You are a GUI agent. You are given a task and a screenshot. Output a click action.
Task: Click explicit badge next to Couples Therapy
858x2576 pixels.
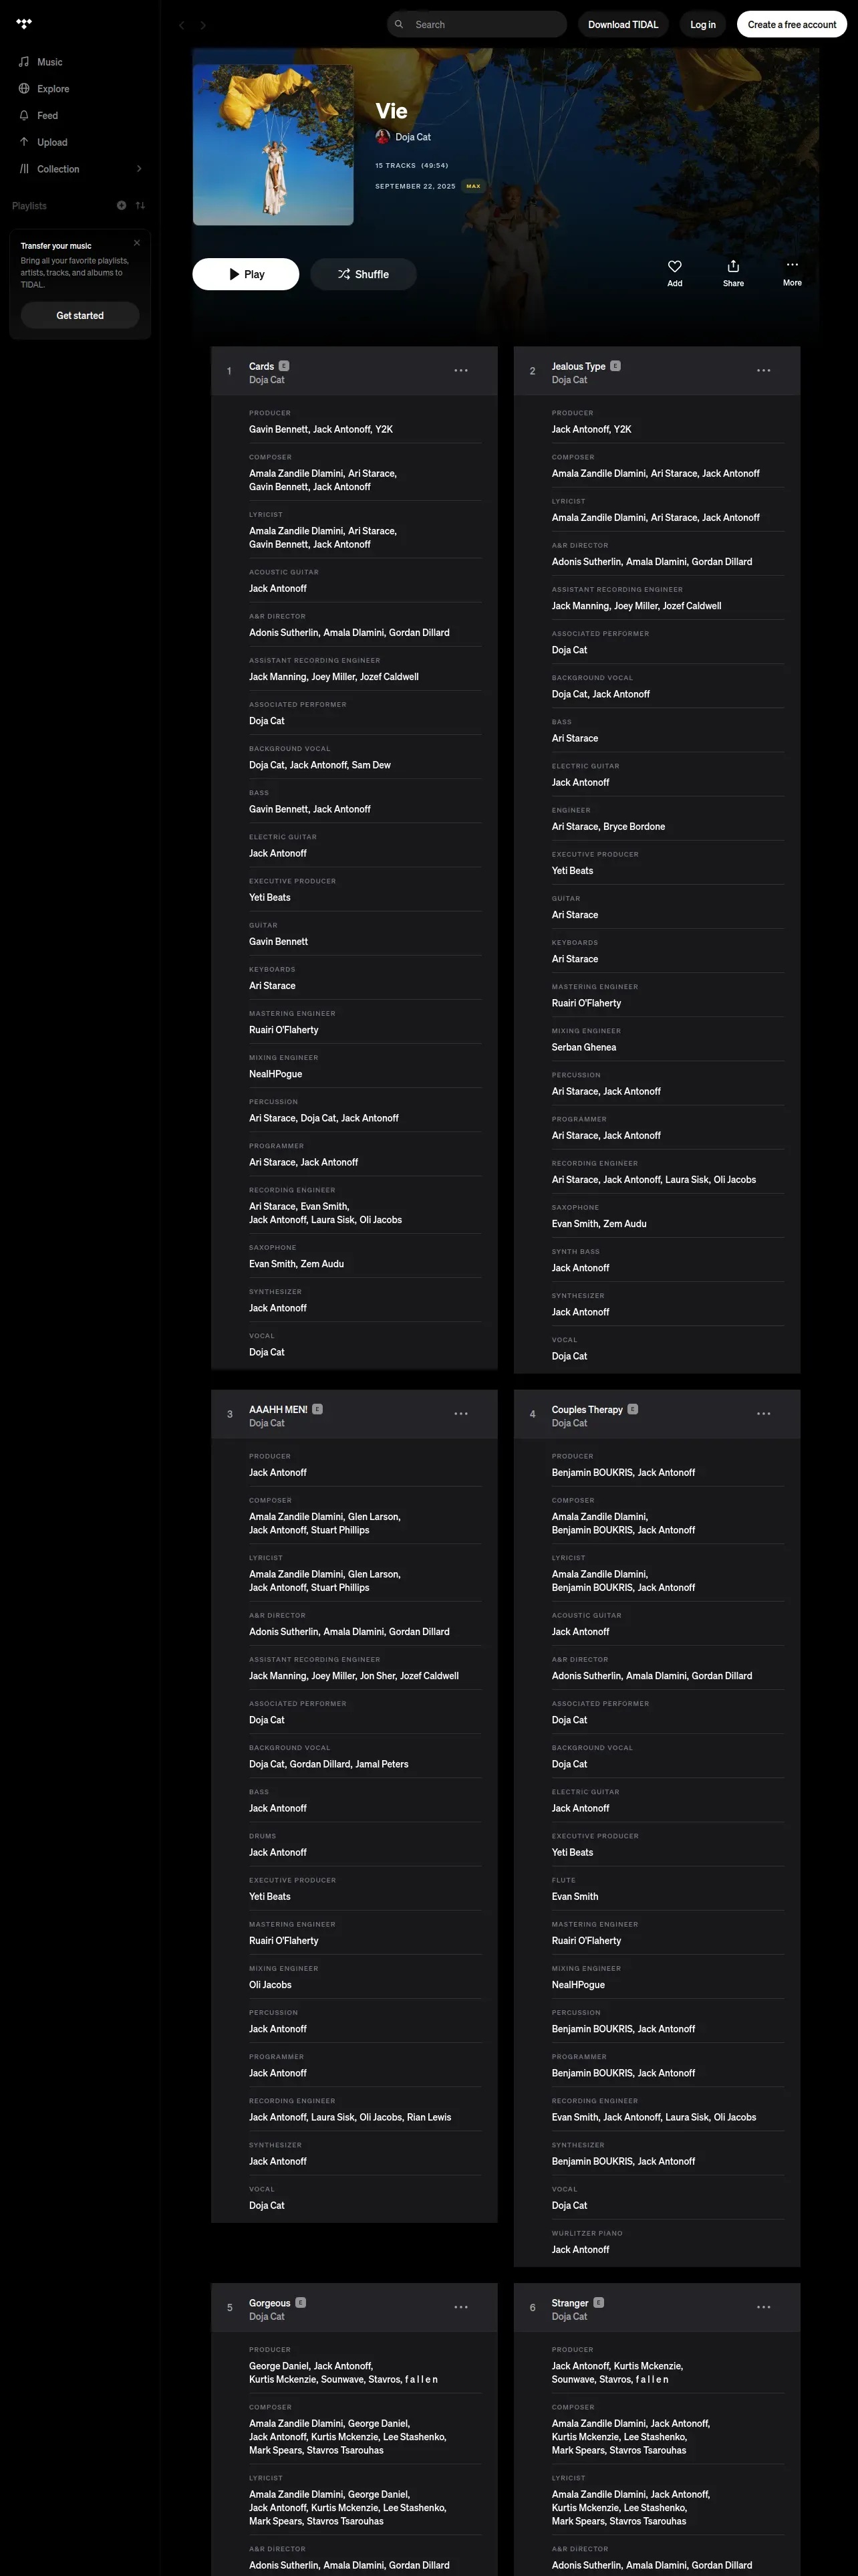633,1408
